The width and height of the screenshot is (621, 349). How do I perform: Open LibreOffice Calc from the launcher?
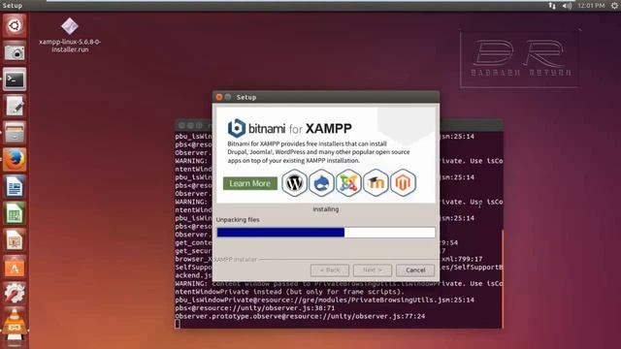tap(15, 213)
